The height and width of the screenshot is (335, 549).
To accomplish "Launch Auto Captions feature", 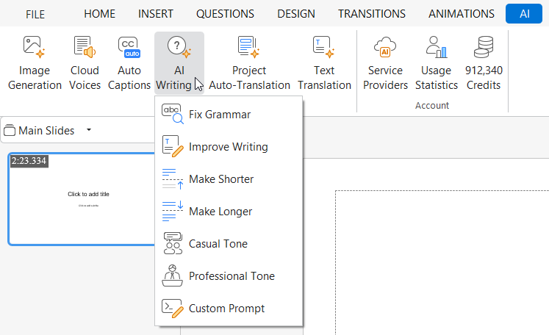I will [x=129, y=63].
